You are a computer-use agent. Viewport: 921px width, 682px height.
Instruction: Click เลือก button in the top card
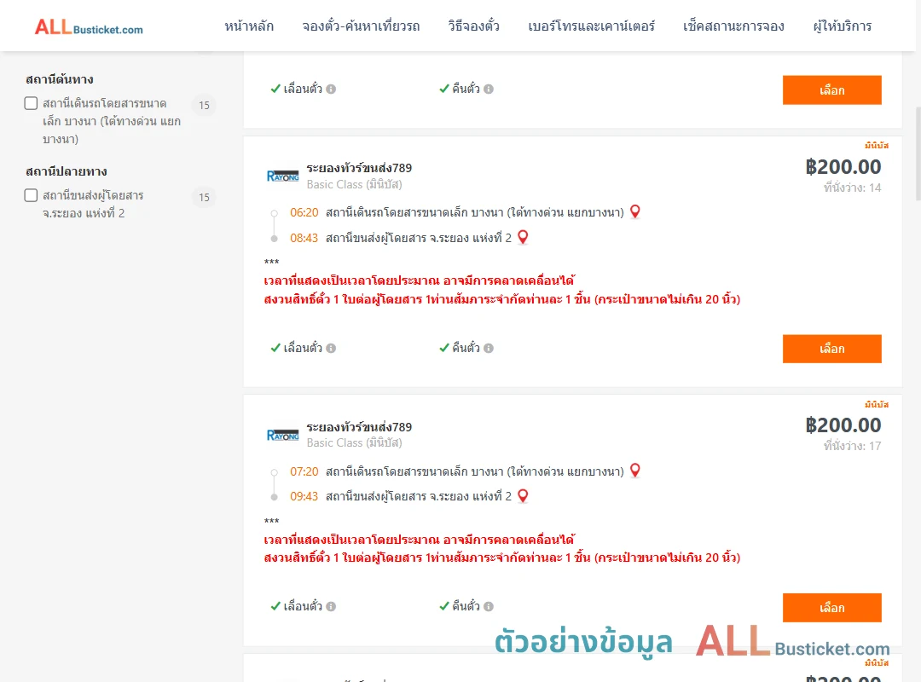[831, 90]
